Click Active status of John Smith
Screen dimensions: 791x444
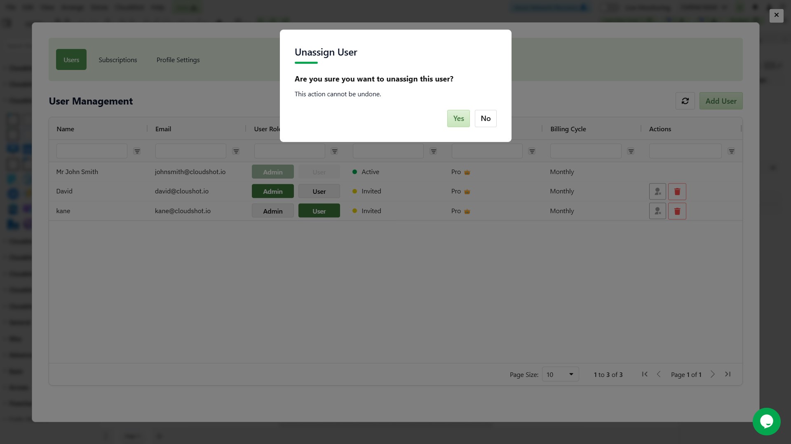click(366, 172)
